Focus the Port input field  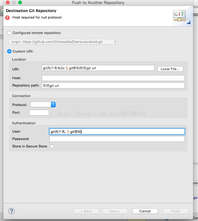click(x=39, y=113)
